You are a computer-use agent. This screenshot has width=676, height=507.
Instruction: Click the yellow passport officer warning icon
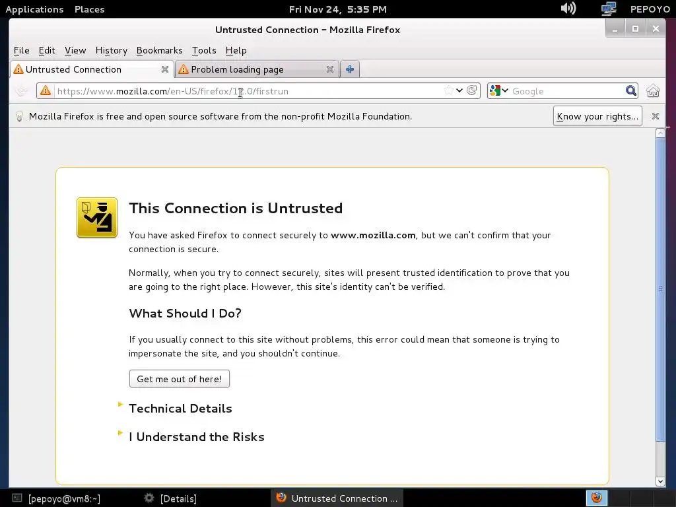97,218
